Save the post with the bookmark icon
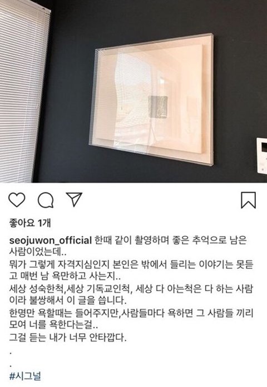The image size is (267, 387). [248, 200]
